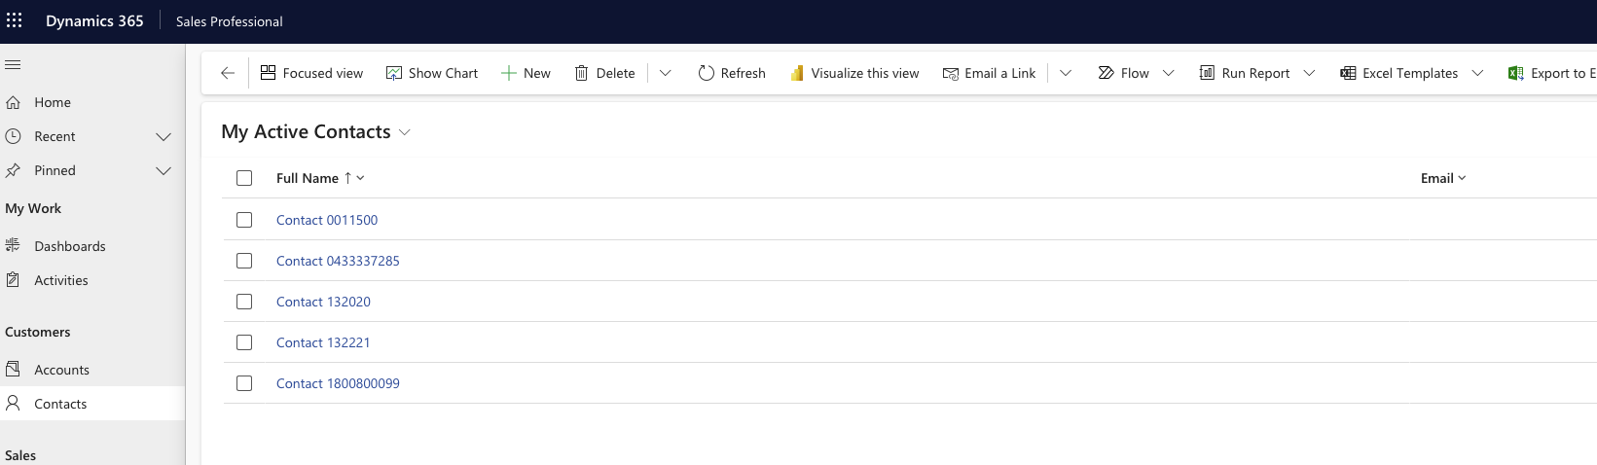The height and width of the screenshot is (465, 1597).
Task: Open the Run Report dropdown chevron
Action: click(1309, 73)
